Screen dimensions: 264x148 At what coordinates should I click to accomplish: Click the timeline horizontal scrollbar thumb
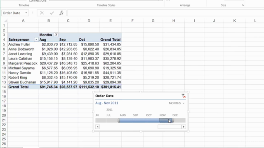click(170, 127)
